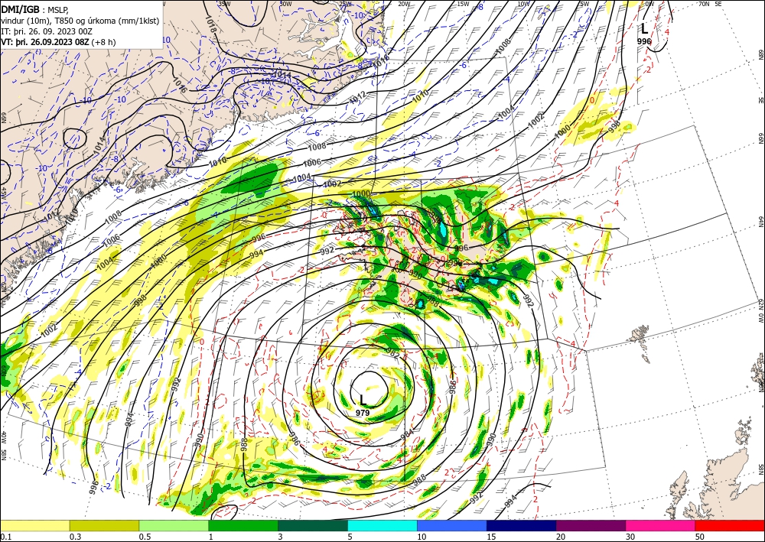Select the light green 0.5–1 legend segment
Image resolution: width=765 pixels, height=542 pixels.
[174, 525]
